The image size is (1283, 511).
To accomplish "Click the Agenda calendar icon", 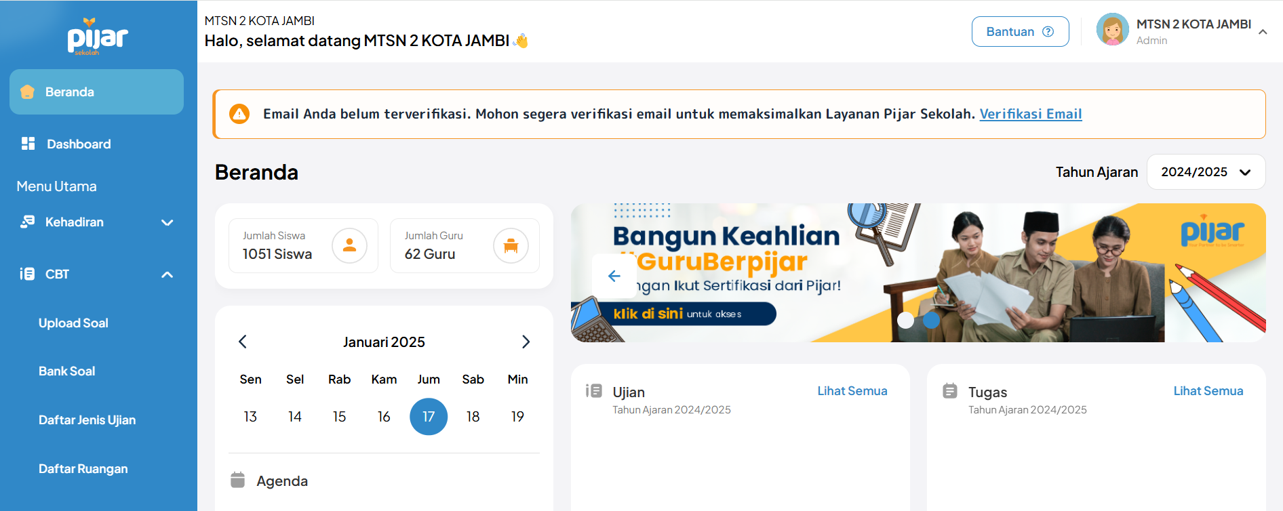I will (x=237, y=480).
